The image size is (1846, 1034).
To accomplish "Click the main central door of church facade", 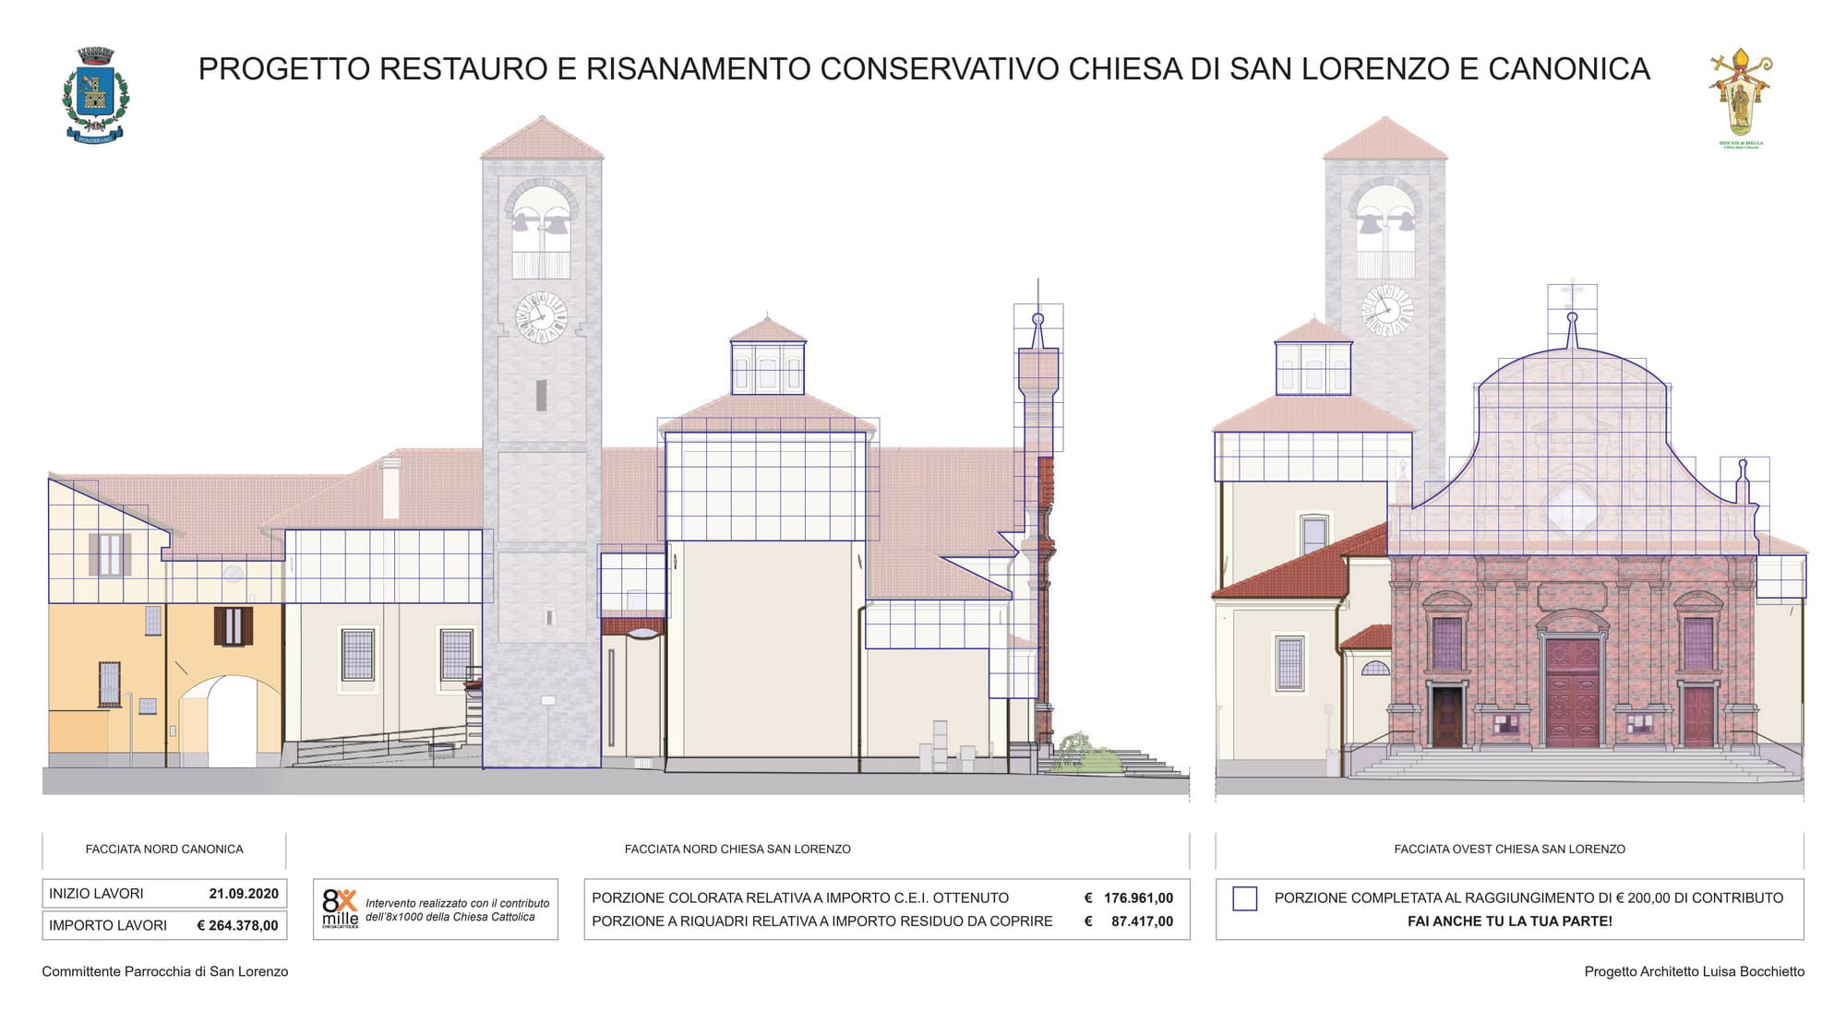I will tap(1572, 692).
